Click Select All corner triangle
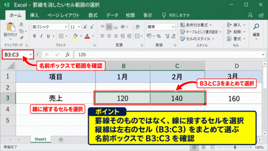The image size is (268, 151). coord(11,66)
